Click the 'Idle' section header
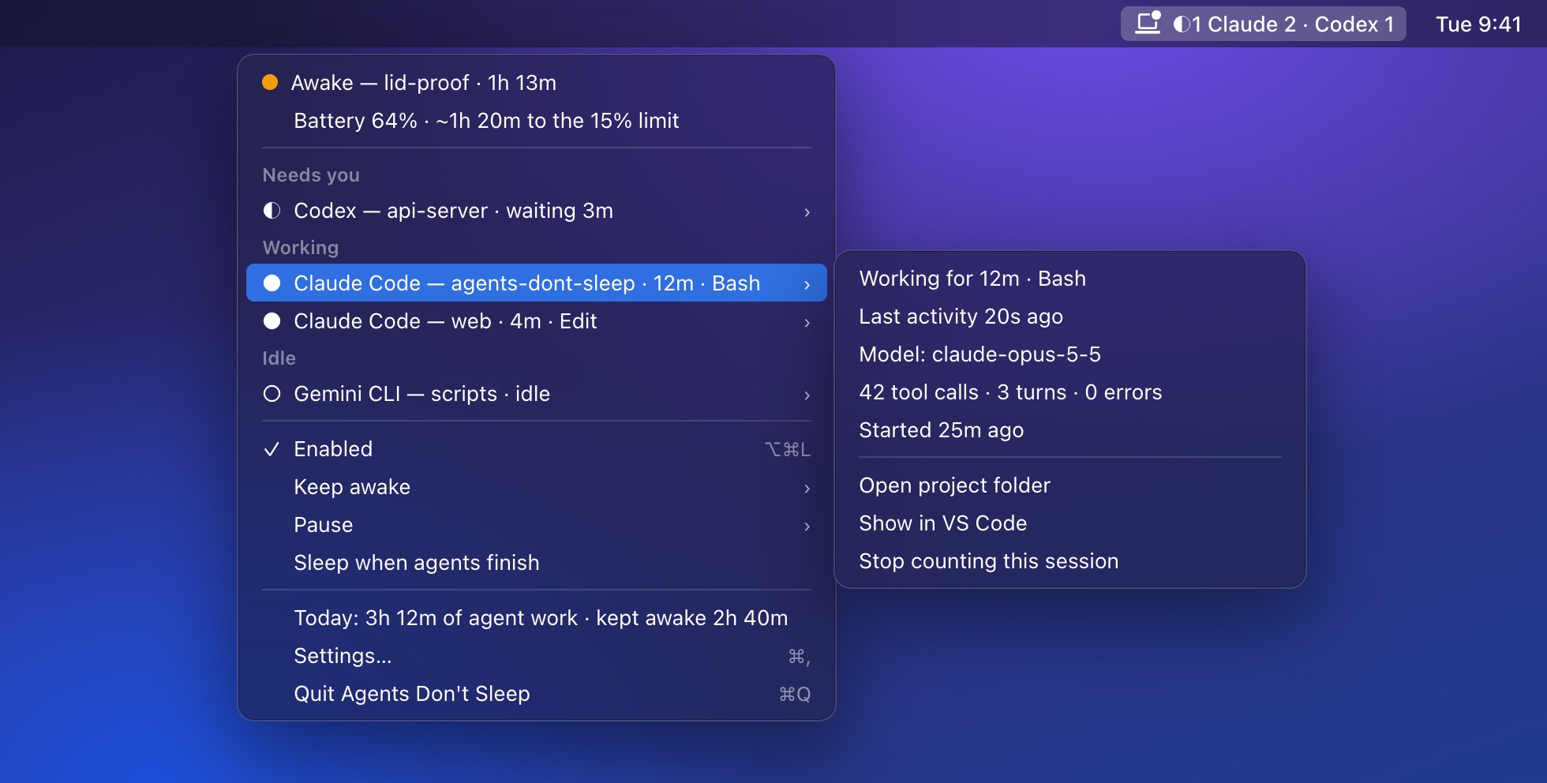Viewport: 1547px width, 783px height. point(279,358)
